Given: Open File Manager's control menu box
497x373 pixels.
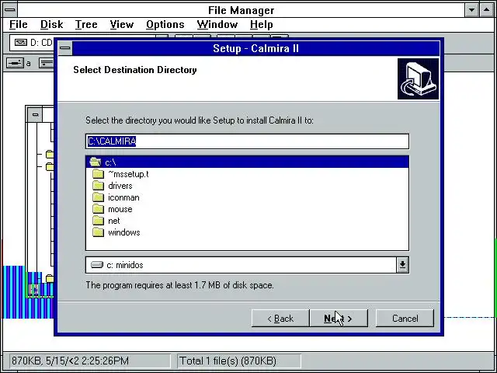Looking at the screenshot, I should point(10,10).
